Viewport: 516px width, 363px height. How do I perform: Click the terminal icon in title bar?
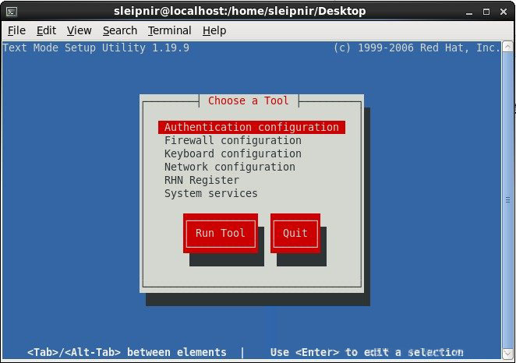(11, 11)
